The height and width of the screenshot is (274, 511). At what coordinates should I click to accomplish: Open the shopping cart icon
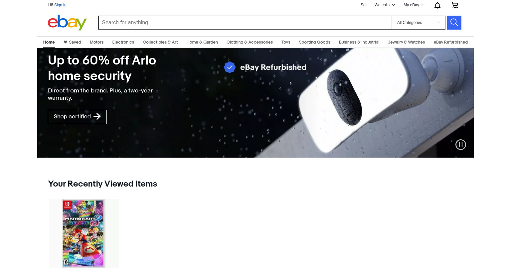coord(455,5)
